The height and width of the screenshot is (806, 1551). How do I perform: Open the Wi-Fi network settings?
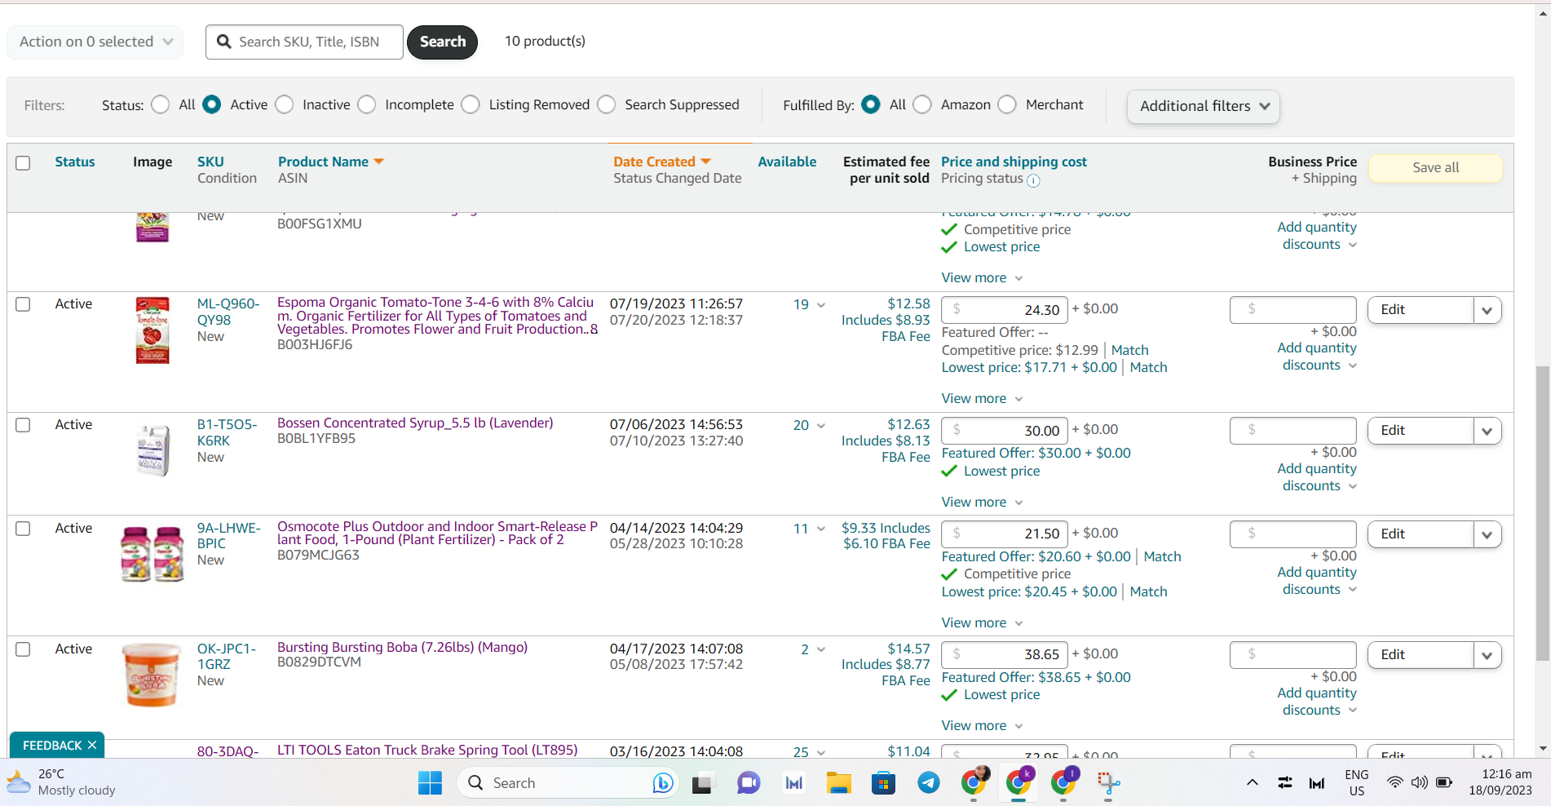(1395, 783)
